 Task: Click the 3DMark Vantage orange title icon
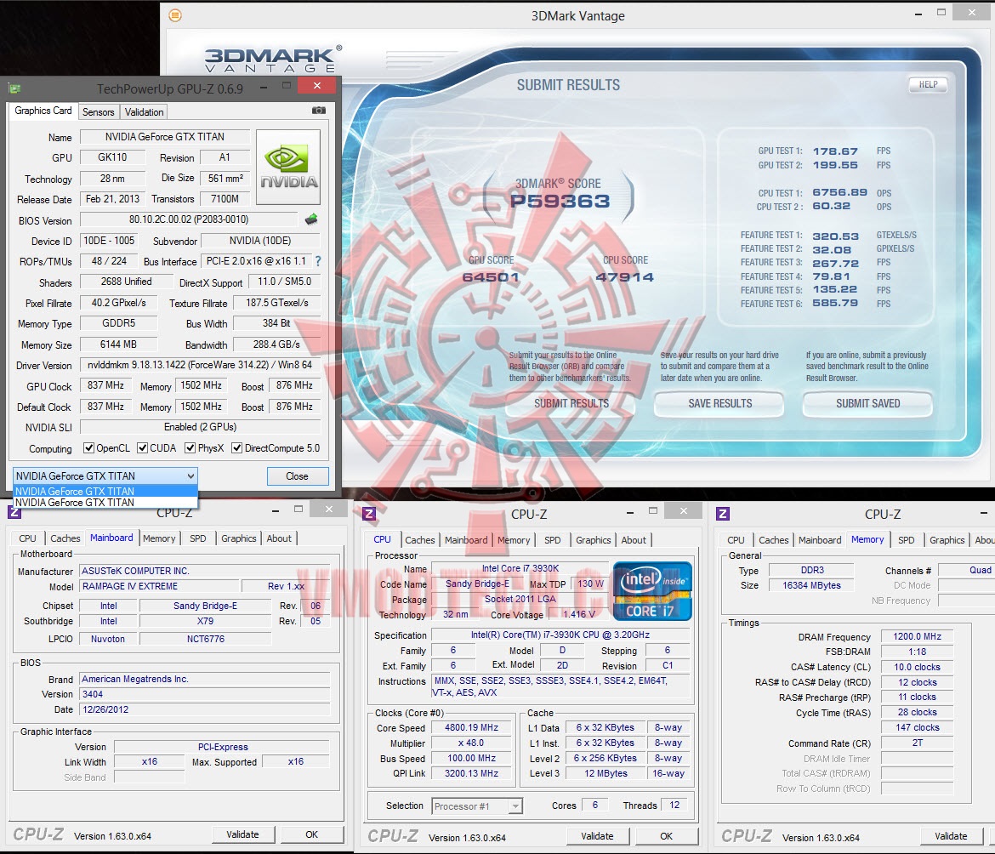[x=176, y=15]
